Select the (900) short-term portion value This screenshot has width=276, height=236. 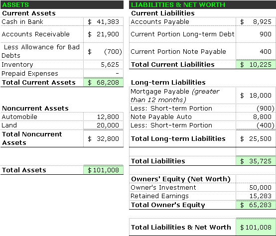(256, 109)
